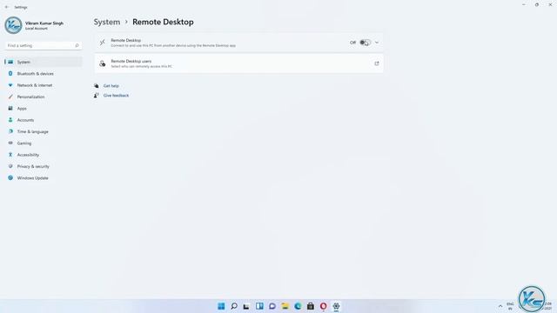
Task: Open Widgets on the taskbar
Action: click(259, 306)
